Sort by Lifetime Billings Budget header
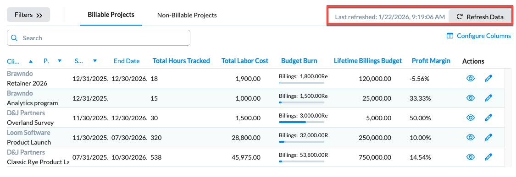Image resolution: width=516 pixels, height=177 pixels. (x=368, y=61)
